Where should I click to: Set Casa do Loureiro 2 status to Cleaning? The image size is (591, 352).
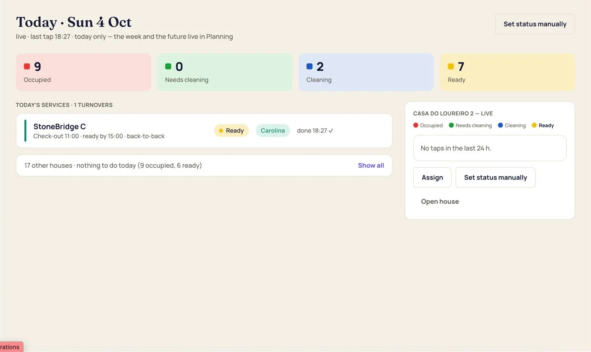click(x=512, y=125)
